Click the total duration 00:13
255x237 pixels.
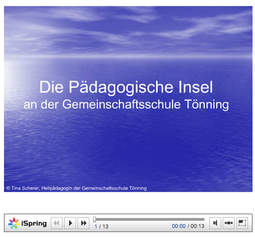(x=197, y=226)
